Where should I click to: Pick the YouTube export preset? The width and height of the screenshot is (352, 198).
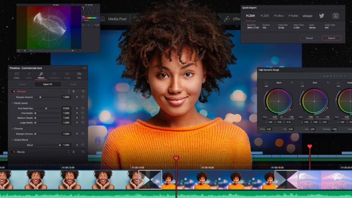point(293,16)
